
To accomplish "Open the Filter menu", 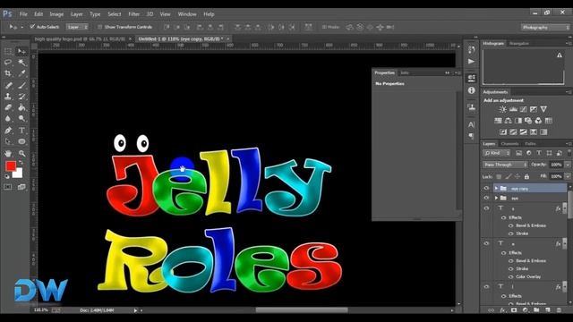I will [133, 14].
